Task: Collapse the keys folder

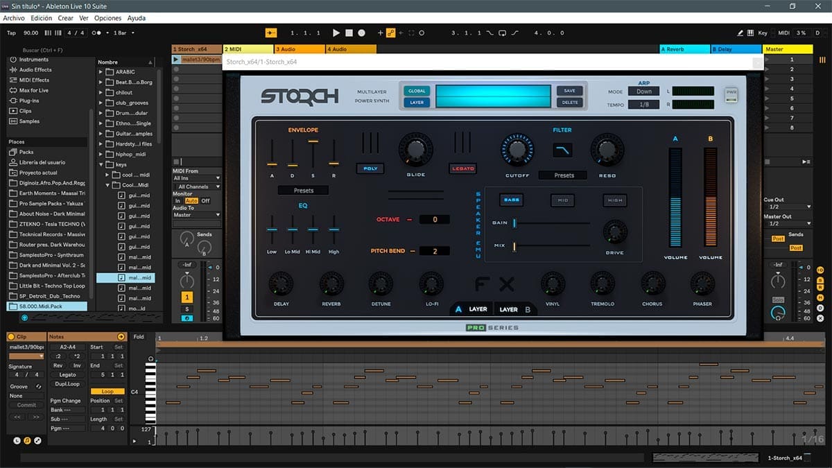Action: pyautogui.click(x=101, y=164)
